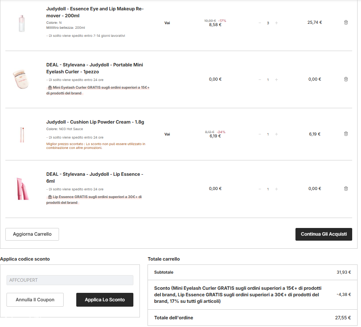The width and height of the screenshot is (361, 327).
Task: Open Cushion Lip Powder Cream product title
Action: coord(95,122)
